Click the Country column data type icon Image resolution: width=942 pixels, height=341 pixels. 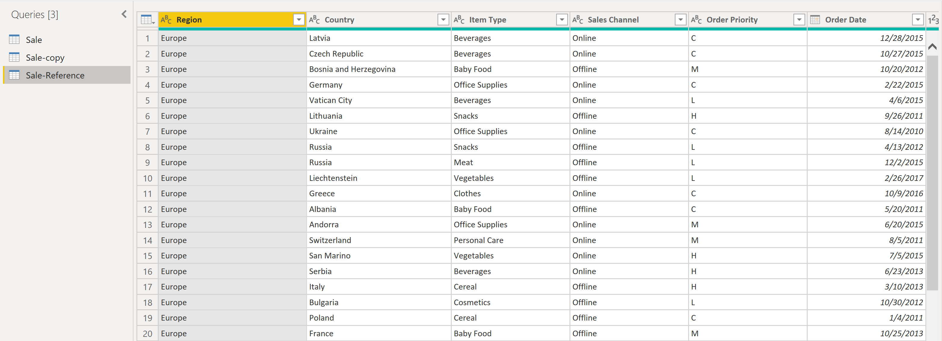tap(314, 20)
